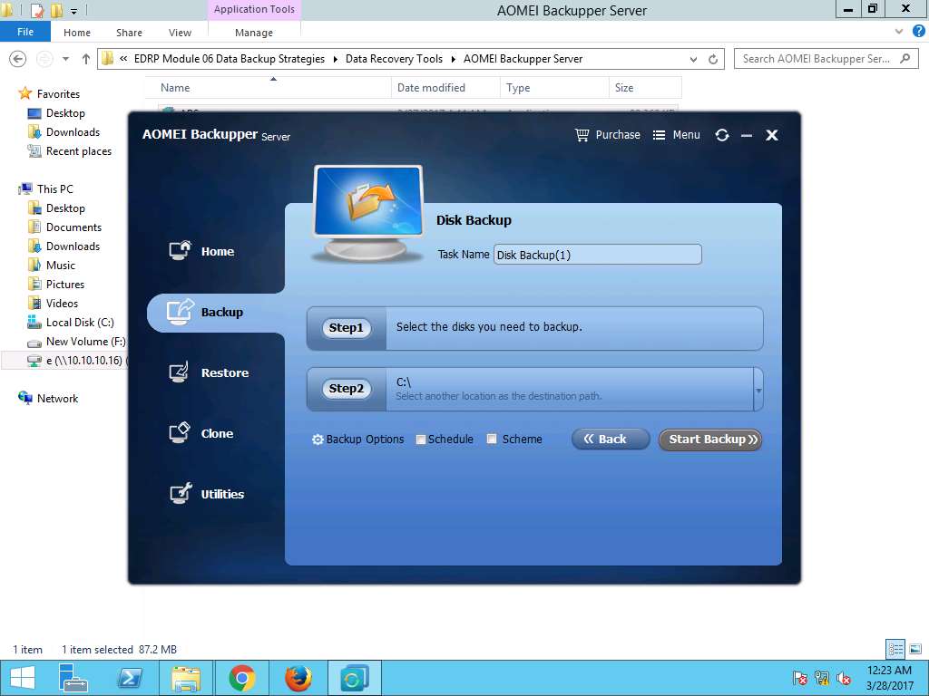Click the Task Name input field

[x=597, y=255]
